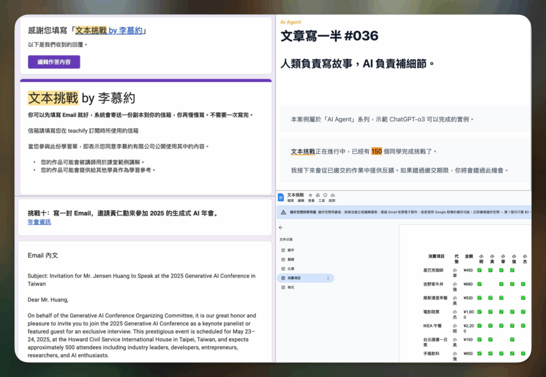Switch to the 格式 document tab

[x=291, y=288]
